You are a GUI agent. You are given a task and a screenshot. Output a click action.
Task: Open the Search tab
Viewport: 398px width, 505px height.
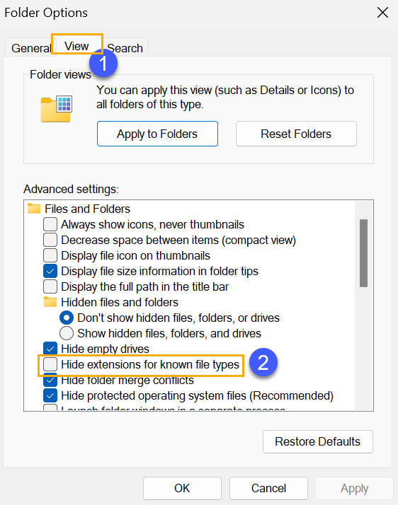[125, 48]
